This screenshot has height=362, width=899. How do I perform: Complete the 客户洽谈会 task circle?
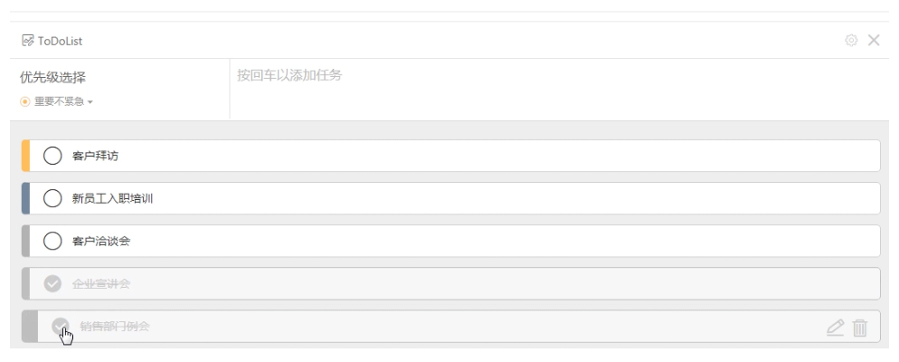pyautogui.click(x=52, y=241)
